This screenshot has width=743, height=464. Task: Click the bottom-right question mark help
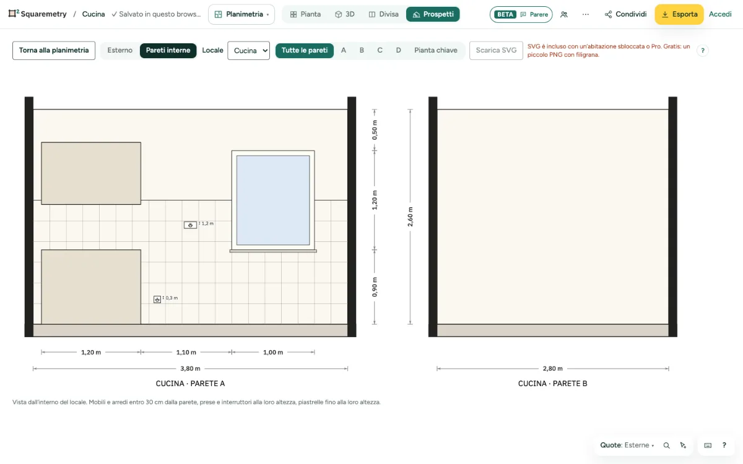724,445
